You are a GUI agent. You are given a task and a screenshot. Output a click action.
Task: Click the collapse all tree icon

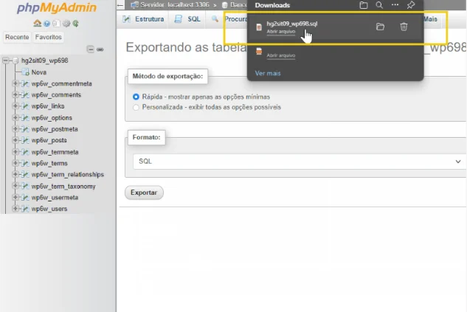point(90,49)
